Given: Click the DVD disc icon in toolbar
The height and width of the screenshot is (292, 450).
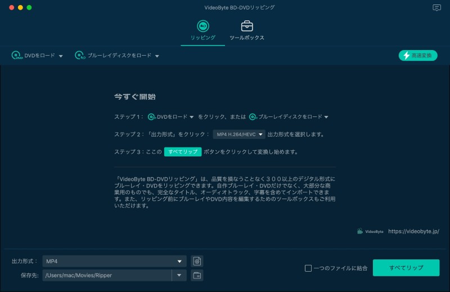Looking at the screenshot, I should click(17, 56).
